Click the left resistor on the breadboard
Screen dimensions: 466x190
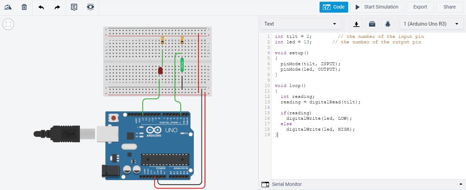coord(162,40)
